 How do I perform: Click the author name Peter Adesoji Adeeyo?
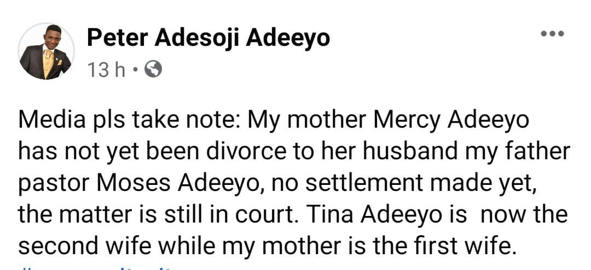click(208, 38)
